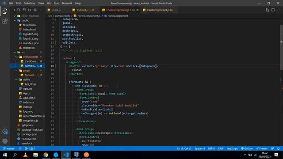The image size is (283, 159).
Task: Switch to the CardComponent.js editor tab
Action: click(160, 10)
